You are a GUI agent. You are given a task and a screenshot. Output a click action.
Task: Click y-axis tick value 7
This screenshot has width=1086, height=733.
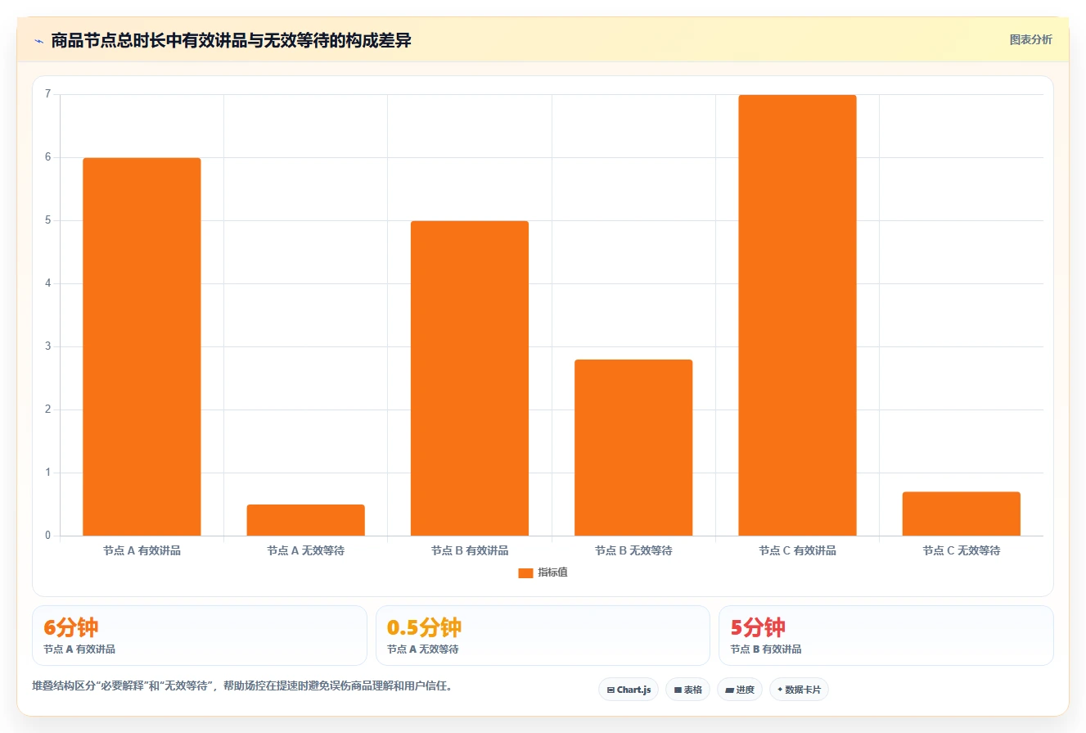(48, 94)
